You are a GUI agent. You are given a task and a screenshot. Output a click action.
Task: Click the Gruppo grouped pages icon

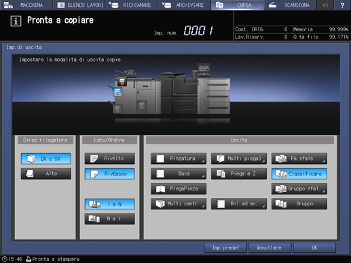click(281, 204)
